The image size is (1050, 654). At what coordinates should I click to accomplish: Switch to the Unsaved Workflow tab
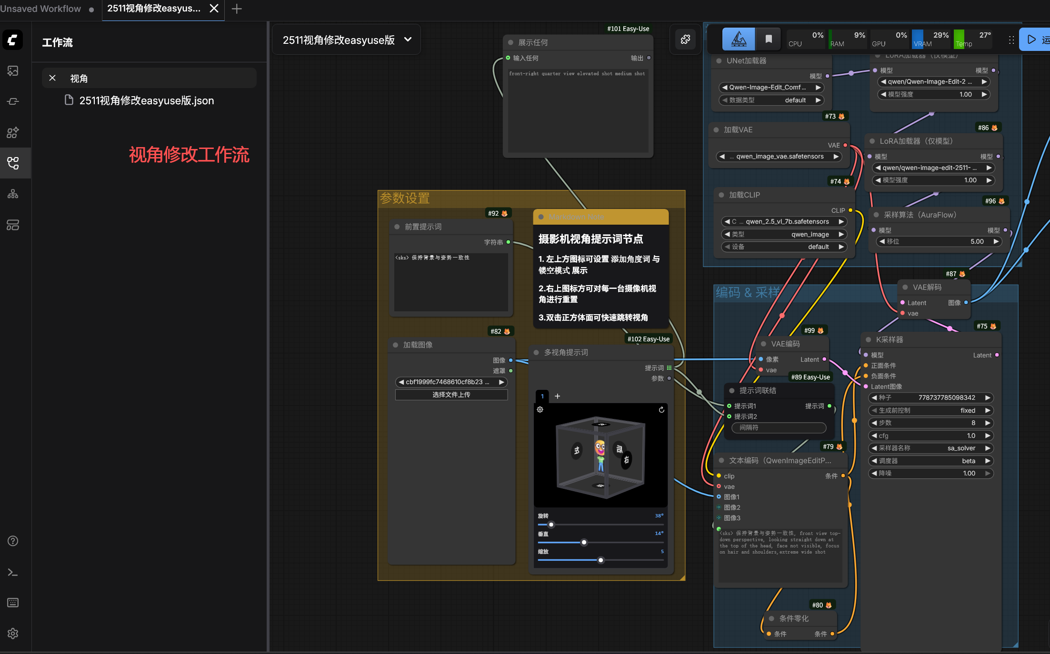point(41,9)
